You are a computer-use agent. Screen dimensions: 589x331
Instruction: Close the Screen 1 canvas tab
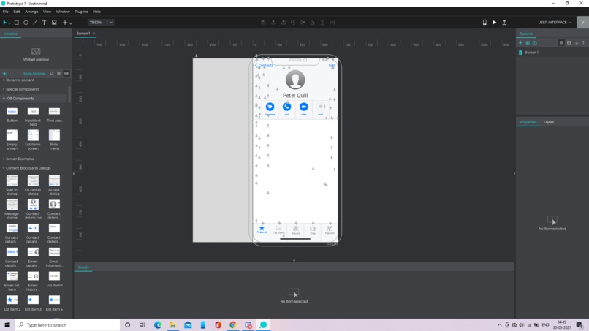coord(94,34)
